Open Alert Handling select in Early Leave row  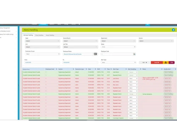pos(133,85)
